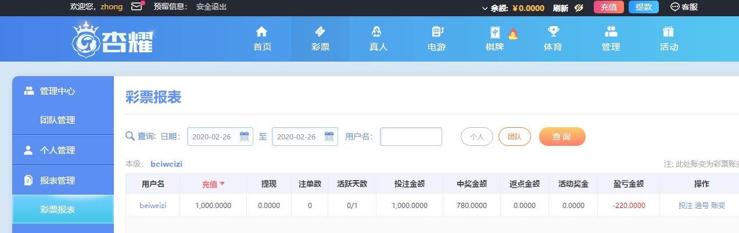This screenshot has height=233, width=739.
Task: Open the 电游 games icon
Action: pyautogui.click(x=437, y=32)
